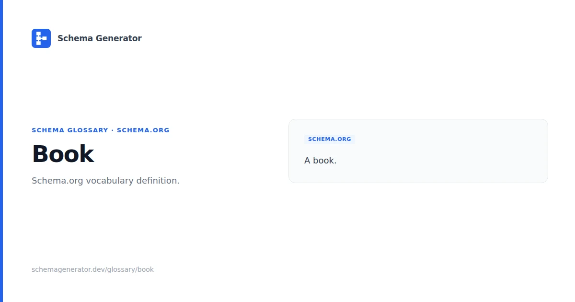Image resolution: width=575 pixels, height=302 pixels.
Task: Click "book" at end of footer URL
Action: [146, 269]
